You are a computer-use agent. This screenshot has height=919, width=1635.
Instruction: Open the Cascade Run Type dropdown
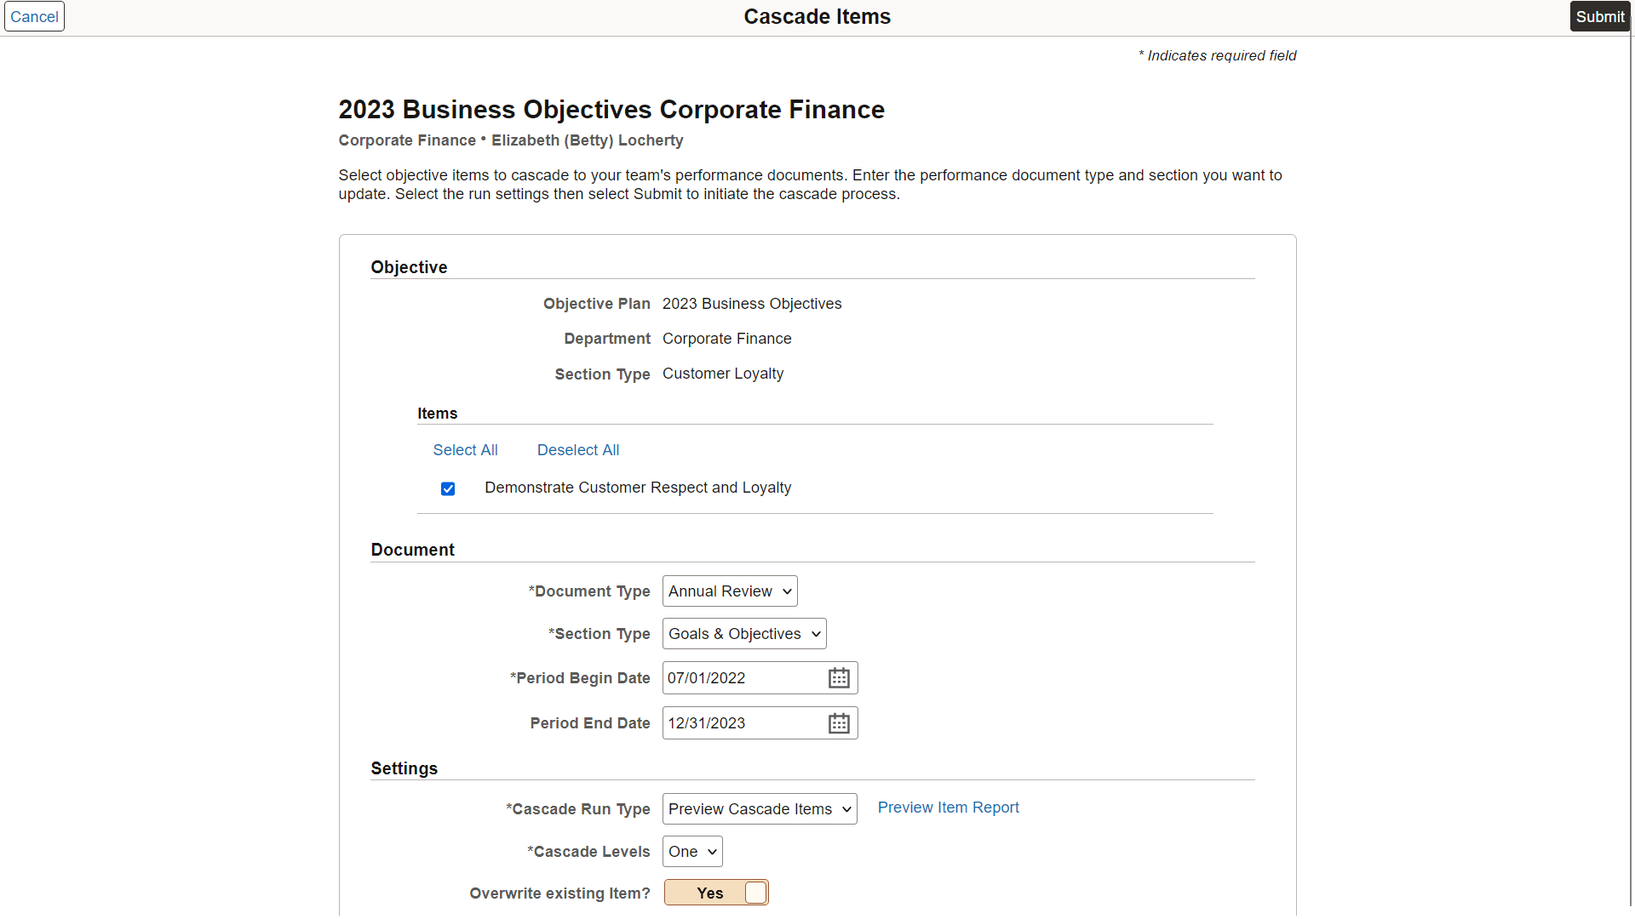point(760,809)
